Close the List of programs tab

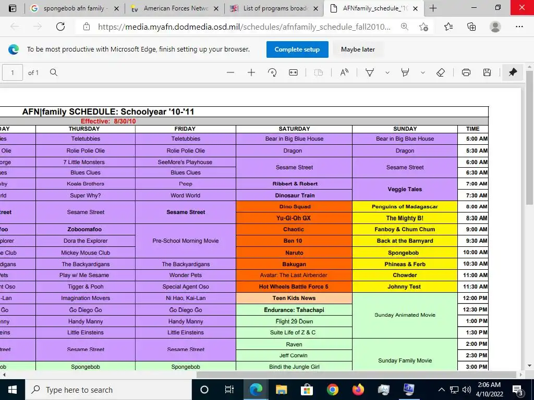315,8
